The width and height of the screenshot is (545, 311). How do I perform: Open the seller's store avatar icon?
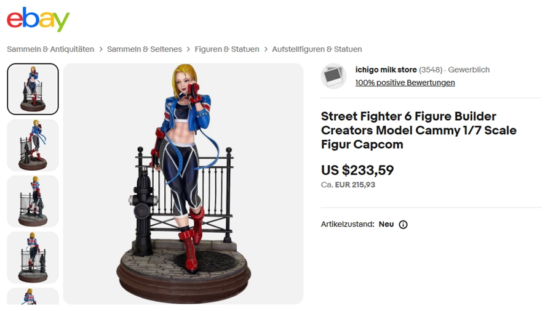(x=333, y=76)
